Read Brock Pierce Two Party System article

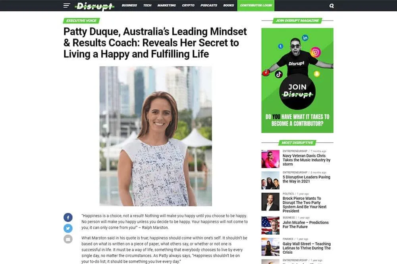click(304, 205)
